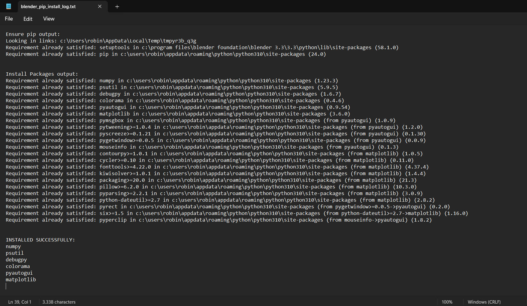This screenshot has width=527, height=306.
Task: Open the Edit menu
Action: click(x=28, y=19)
